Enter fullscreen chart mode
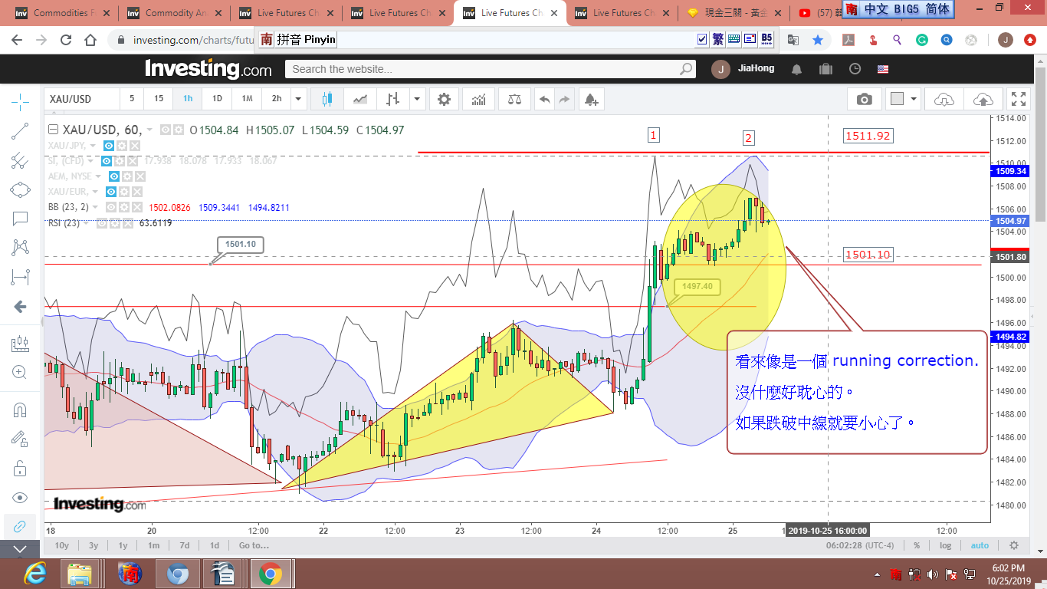 click(1018, 99)
